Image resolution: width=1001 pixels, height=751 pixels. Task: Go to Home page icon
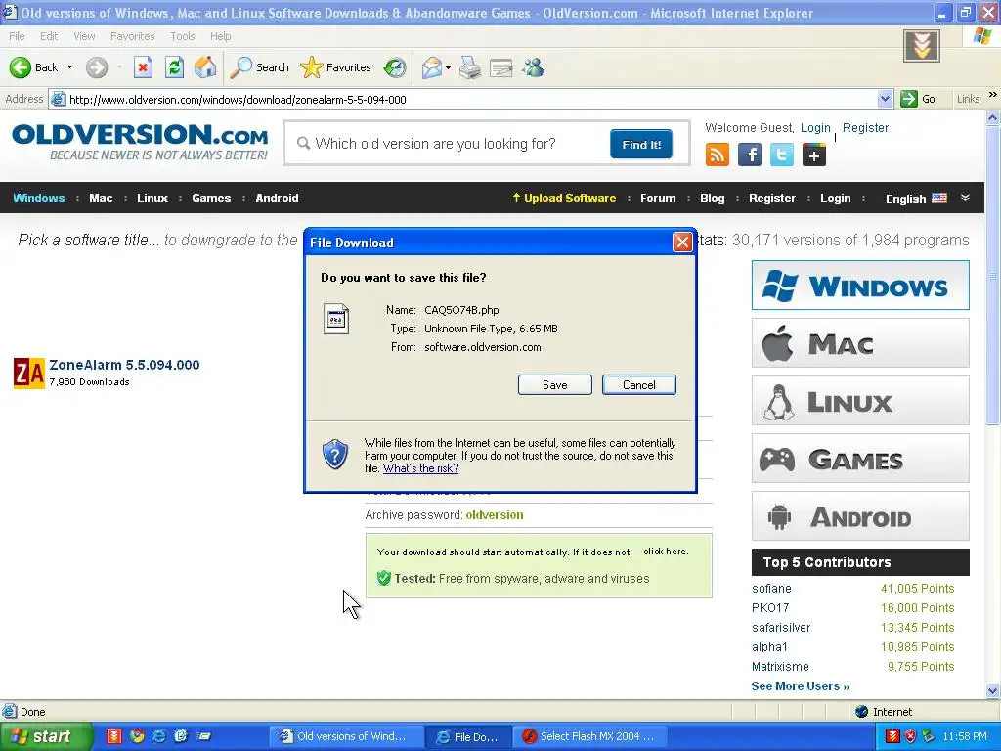[x=205, y=67]
